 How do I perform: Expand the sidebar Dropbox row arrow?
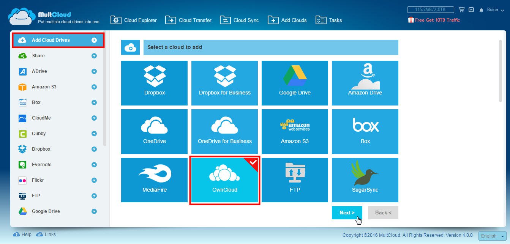[x=94, y=149]
